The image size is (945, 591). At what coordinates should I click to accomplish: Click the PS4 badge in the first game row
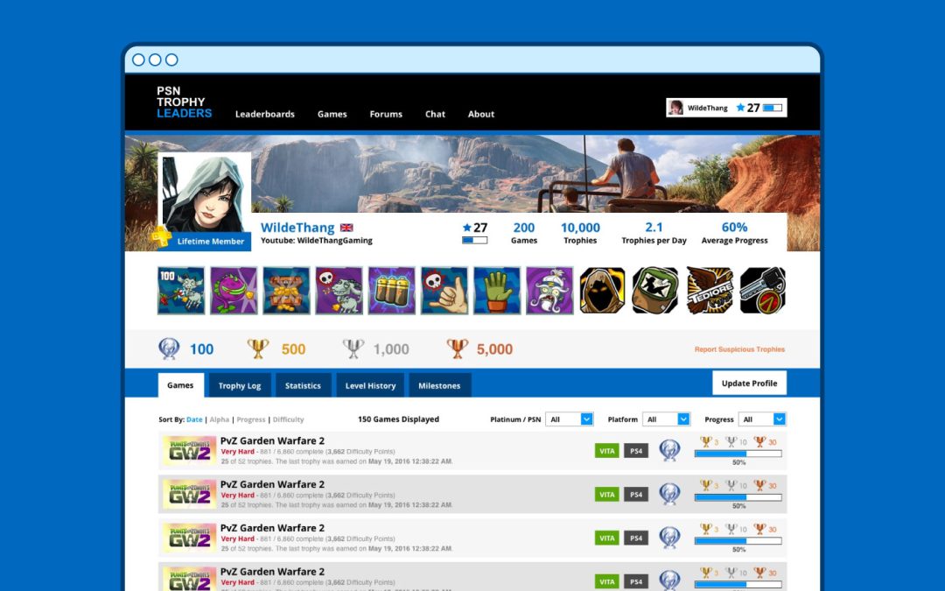636,451
